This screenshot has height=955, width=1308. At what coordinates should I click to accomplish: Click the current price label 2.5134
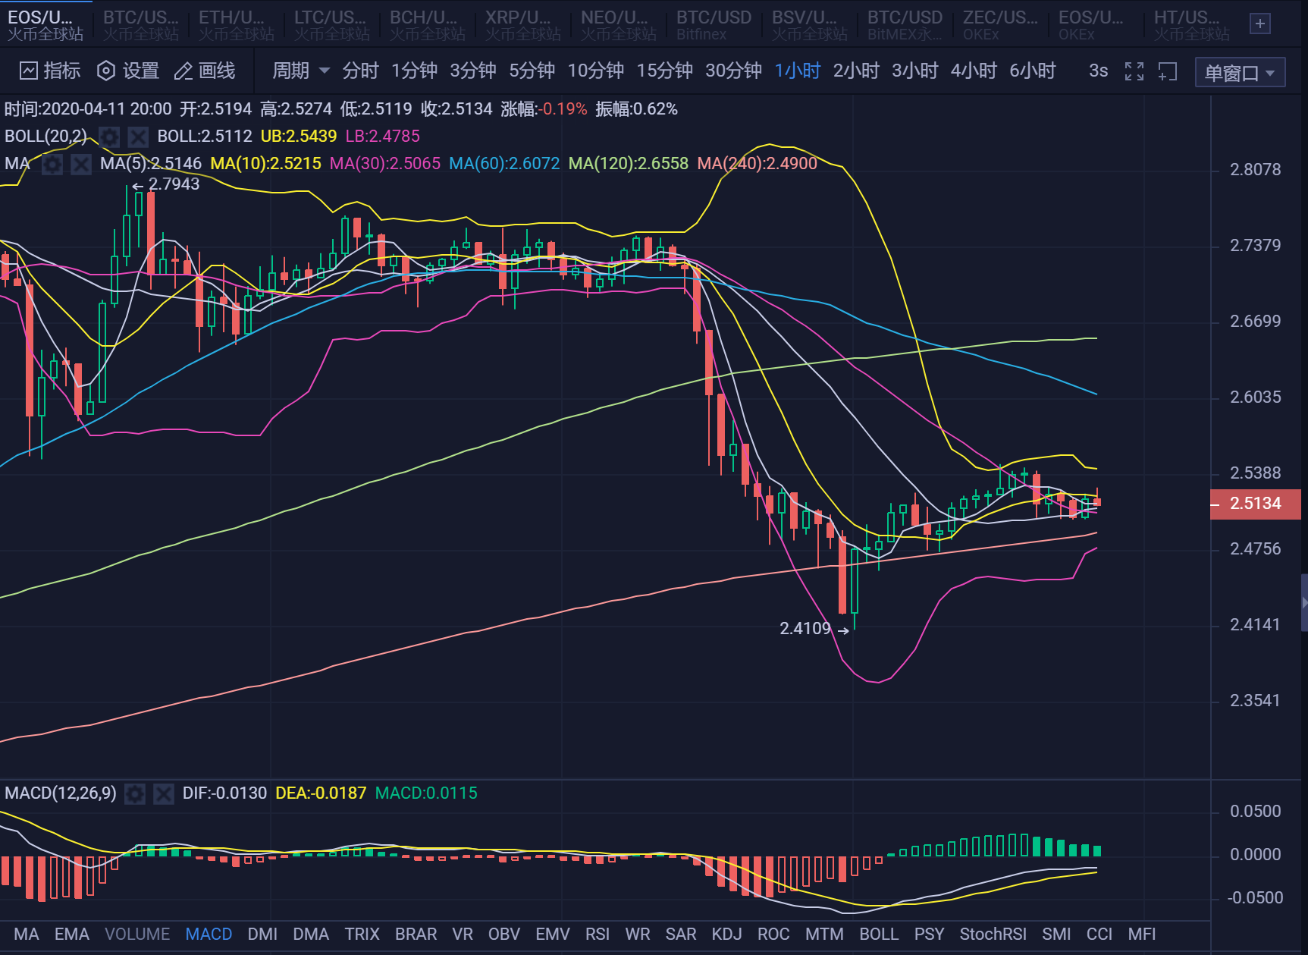click(1255, 504)
